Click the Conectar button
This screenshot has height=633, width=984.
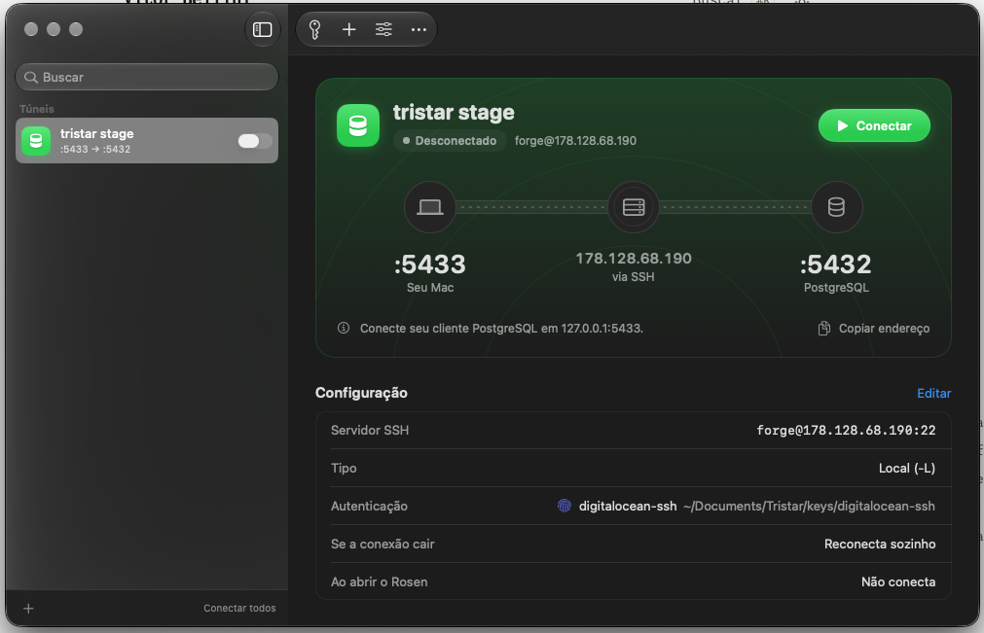pos(874,125)
